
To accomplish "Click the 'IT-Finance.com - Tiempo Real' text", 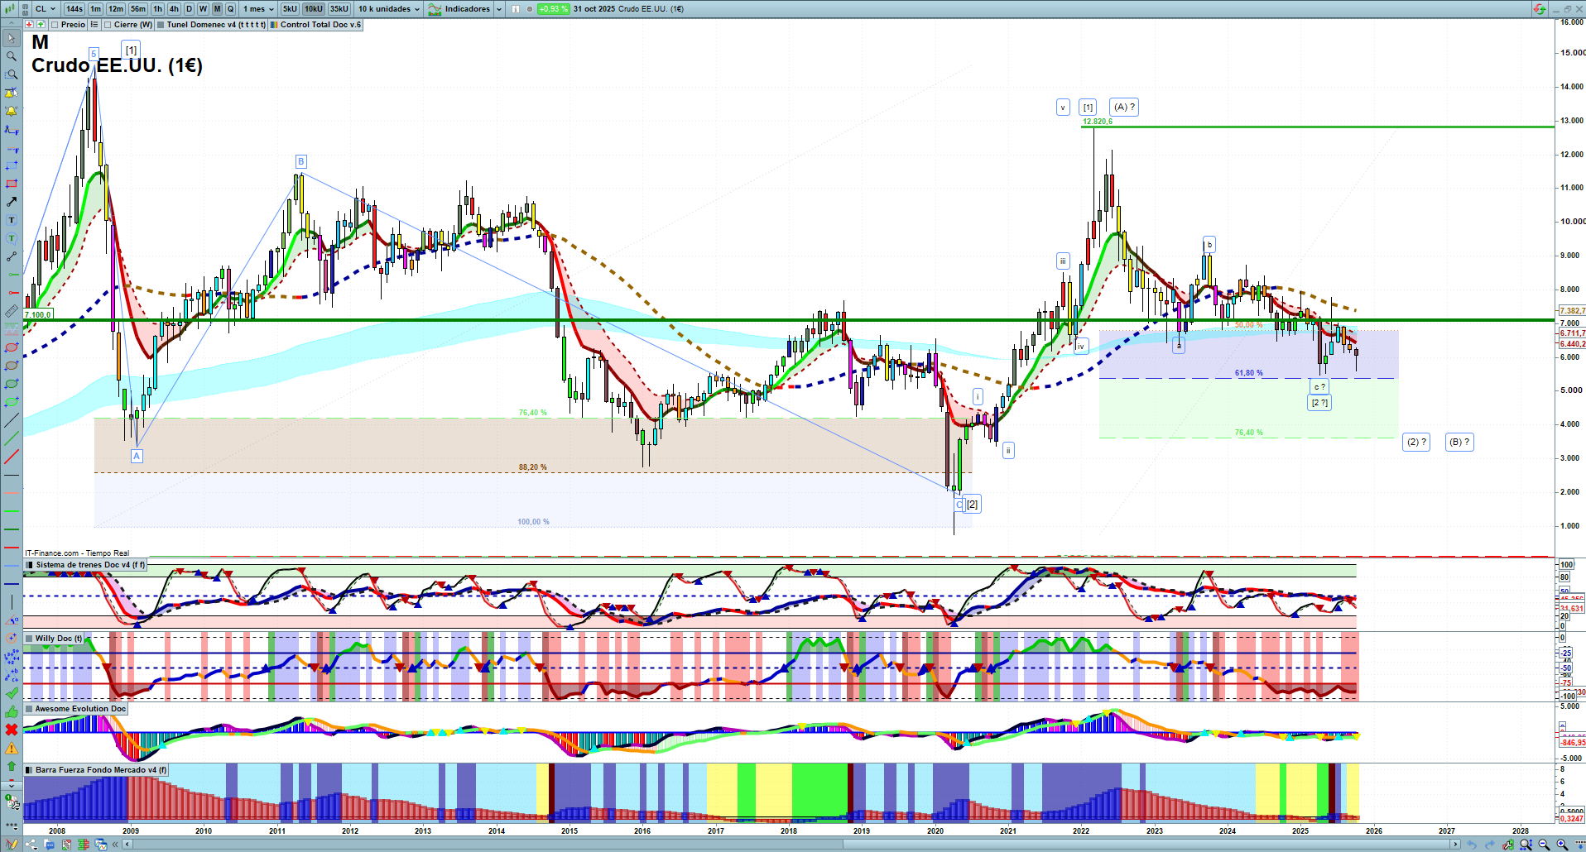I will 77,553.
